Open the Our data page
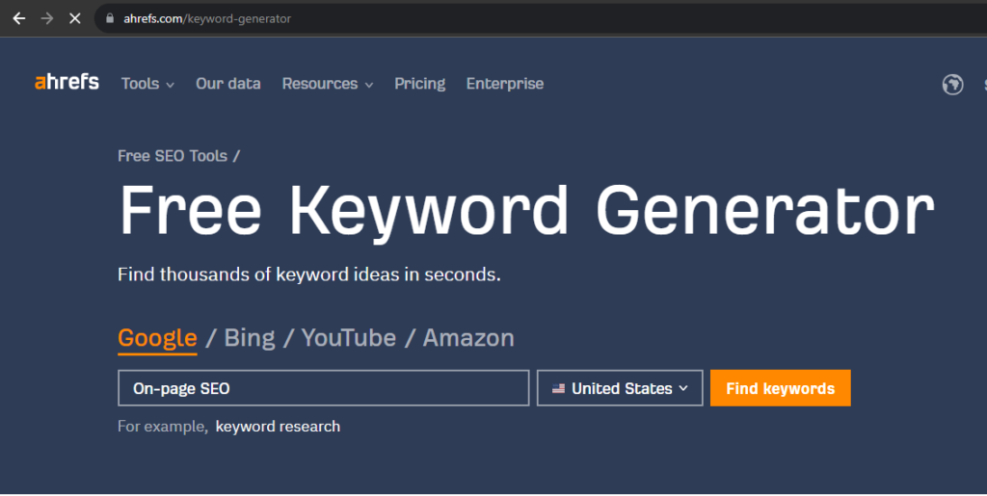The height and width of the screenshot is (496, 987). tap(227, 84)
